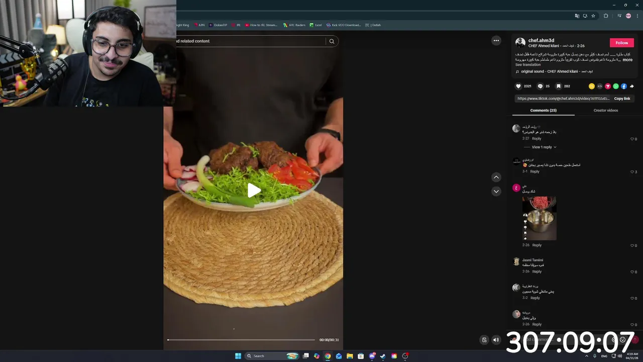Switch to Creator videos tab

click(x=606, y=111)
